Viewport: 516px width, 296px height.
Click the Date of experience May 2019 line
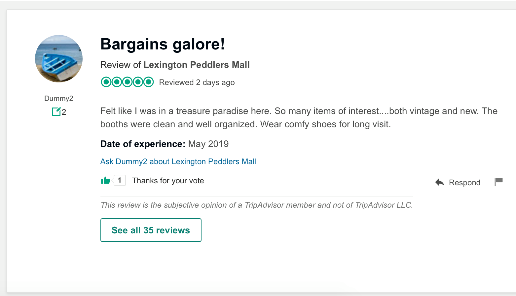(x=165, y=144)
